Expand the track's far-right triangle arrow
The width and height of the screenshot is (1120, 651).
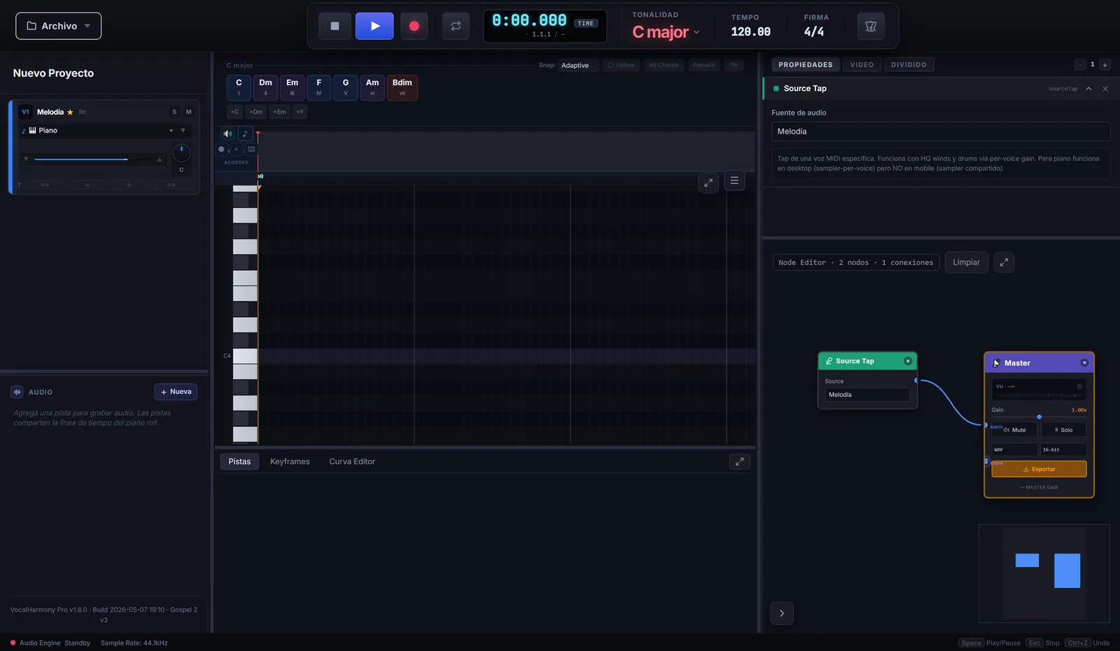[183, 130]
